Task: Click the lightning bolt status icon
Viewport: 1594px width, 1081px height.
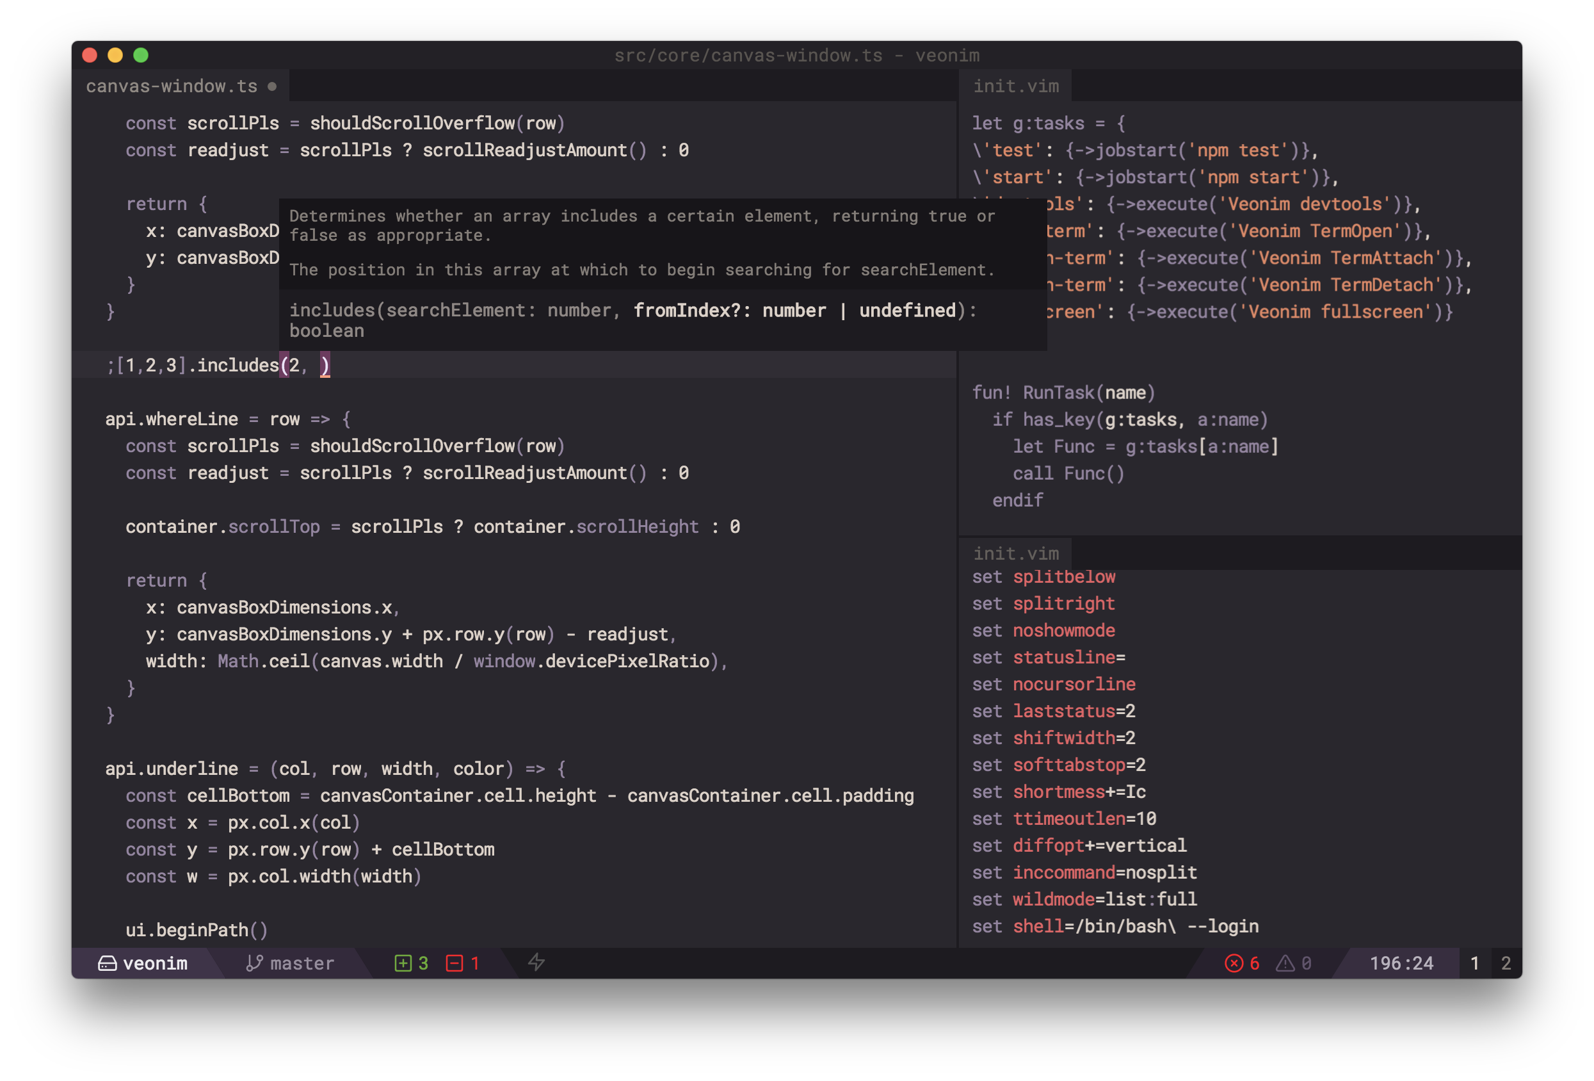Action: [536, 963]
